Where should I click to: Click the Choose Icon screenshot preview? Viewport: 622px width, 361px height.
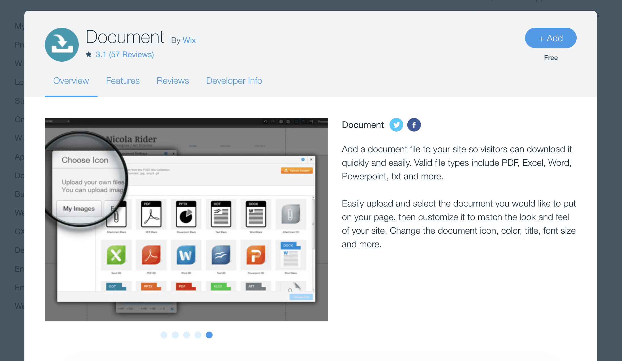point(187,220)
